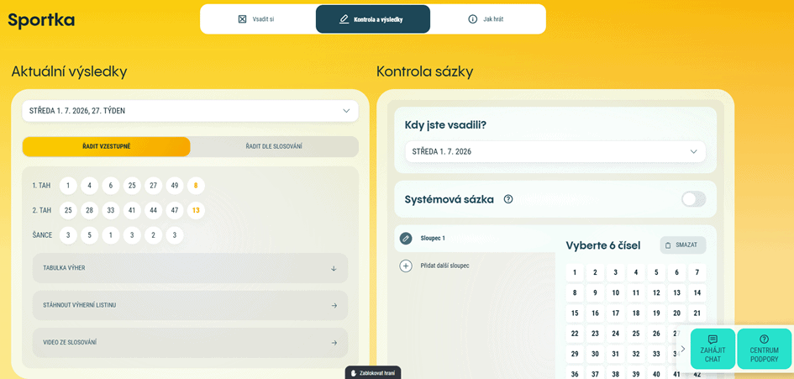This screenshot has width=794, height=379.
Task: Click drawn number 49 in 1. tah
Action: pyautogui.click(x=175, y=186)
